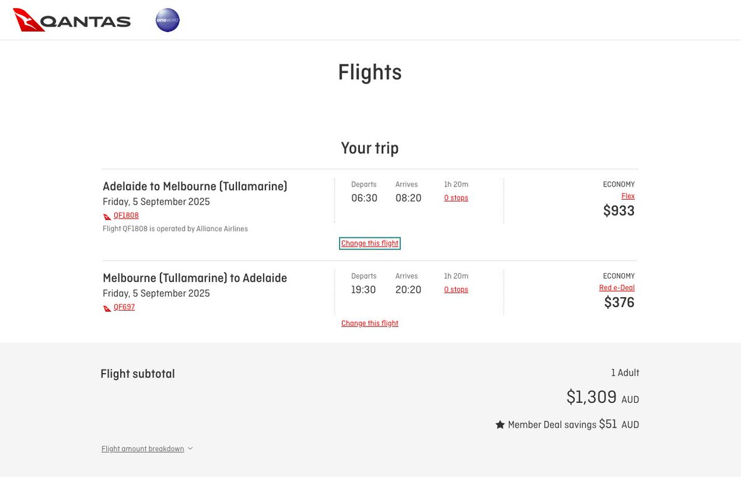
Task: Open the QF1808 flight number link
Action: pos(126,216)
